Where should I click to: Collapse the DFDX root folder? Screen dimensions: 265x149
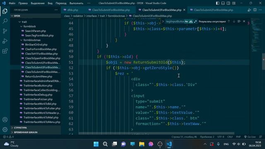tap(12, 16)
